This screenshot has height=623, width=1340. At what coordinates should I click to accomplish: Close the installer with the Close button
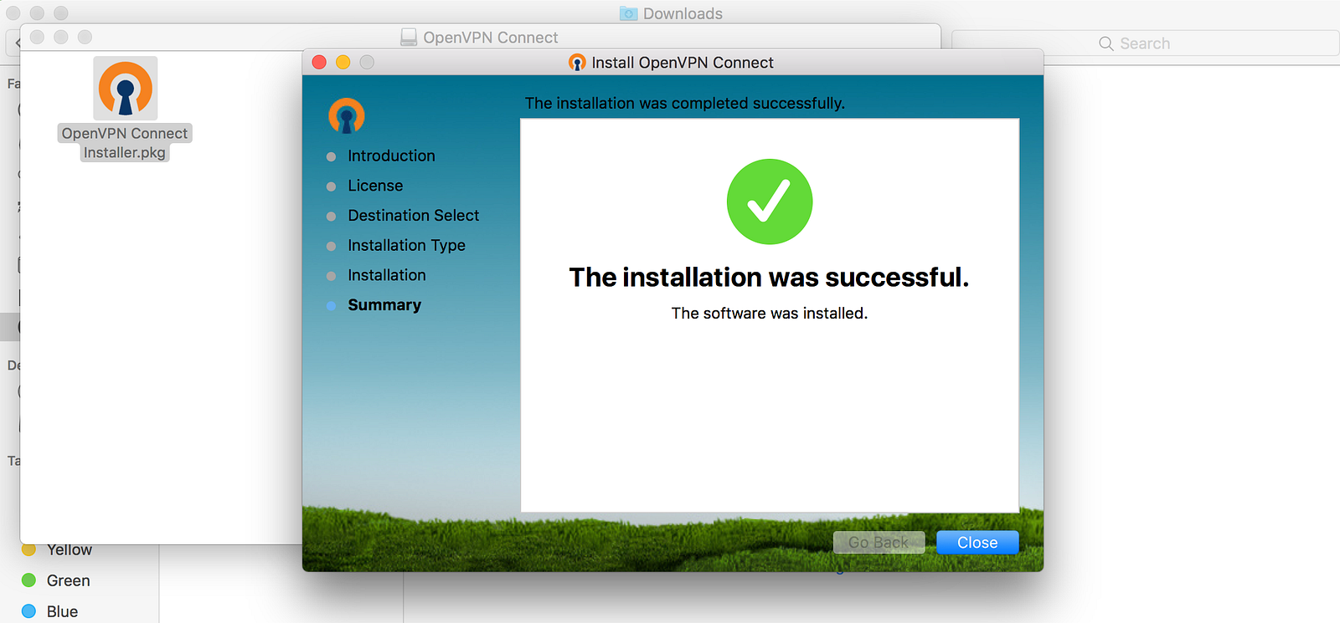pos(977,543)
